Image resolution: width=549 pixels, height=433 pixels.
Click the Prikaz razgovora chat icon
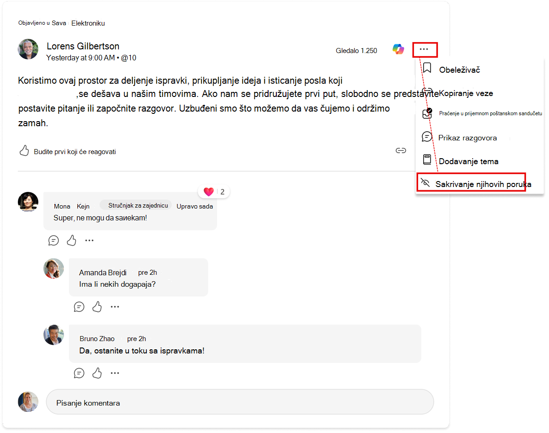427,137
